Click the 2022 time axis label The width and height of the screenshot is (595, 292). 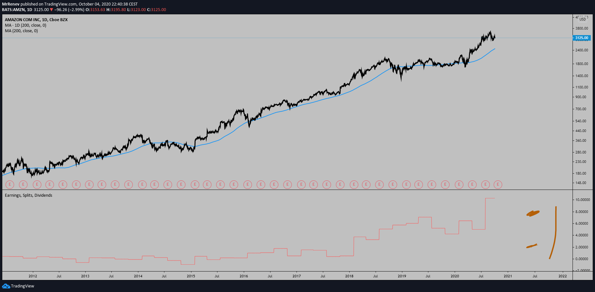click(562, 276)
